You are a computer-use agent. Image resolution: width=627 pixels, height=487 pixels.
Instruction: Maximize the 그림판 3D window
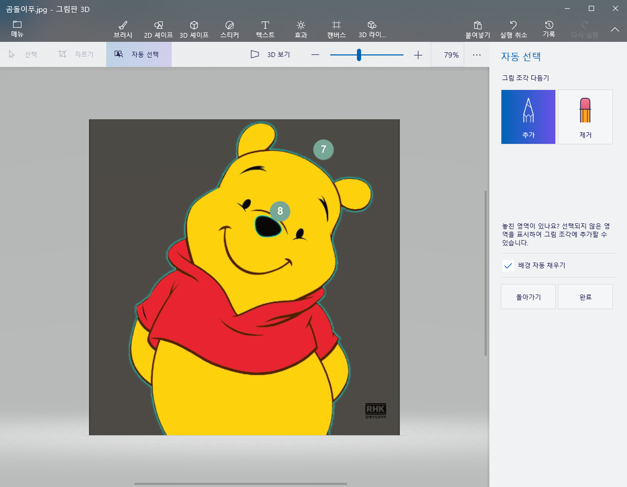point(591,8)
